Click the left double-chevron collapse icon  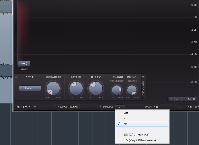pyautogui.click(x=16, y=77)
